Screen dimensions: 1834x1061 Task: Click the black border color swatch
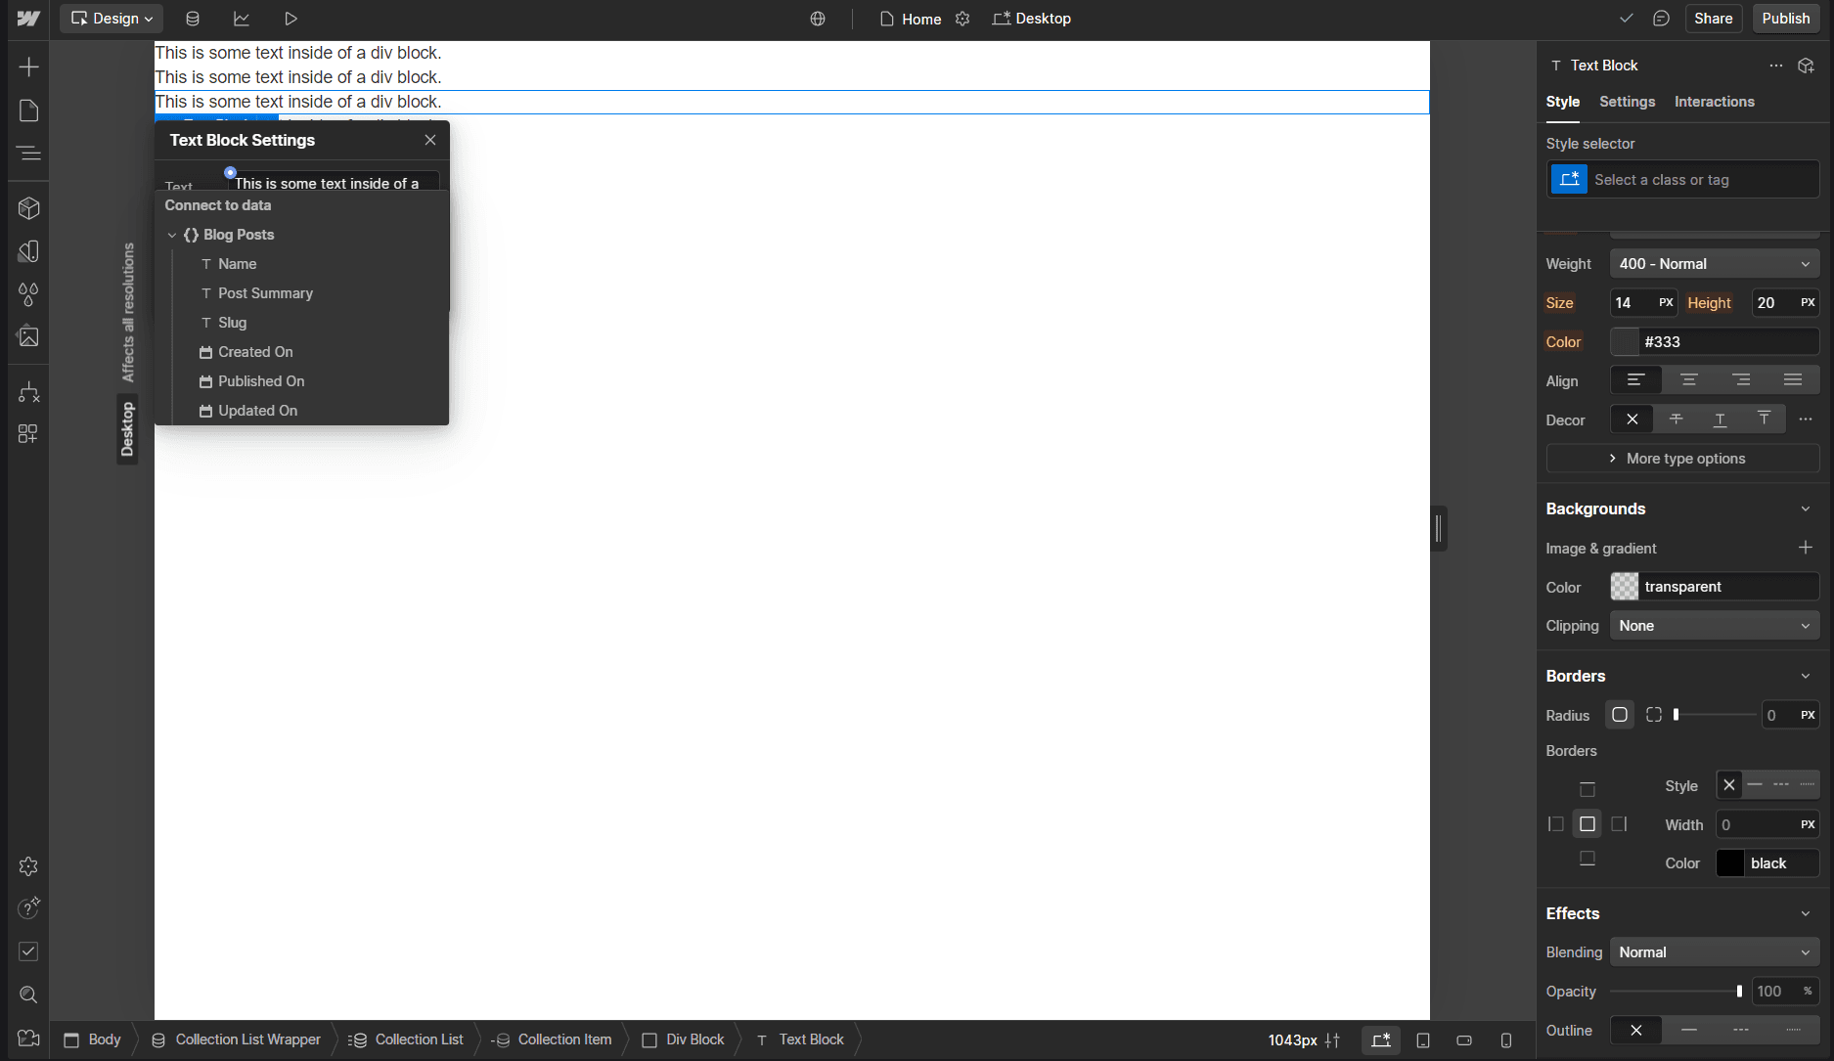pos(1730,863)
